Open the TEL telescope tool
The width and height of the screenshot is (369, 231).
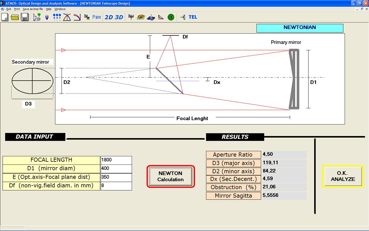pyautogui.click(x=193, y=17)
